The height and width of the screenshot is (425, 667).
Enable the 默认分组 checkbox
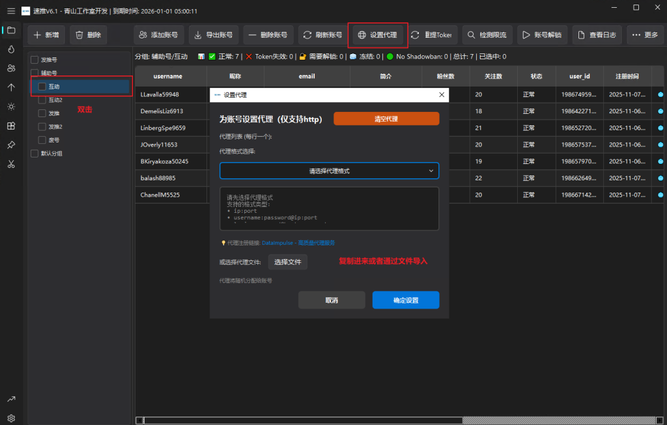tap(35, 154)
